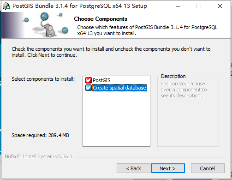Click the Space required 289.4 MB text

pyautogui.click(x=40, y=135)
